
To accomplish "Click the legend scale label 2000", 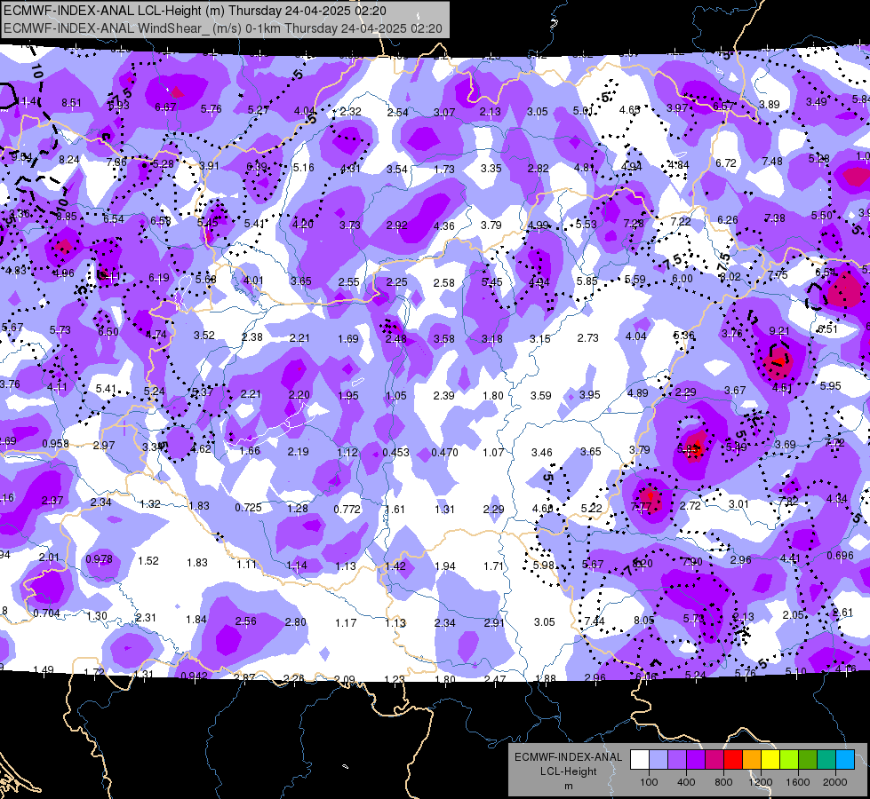I will (835, 782).
